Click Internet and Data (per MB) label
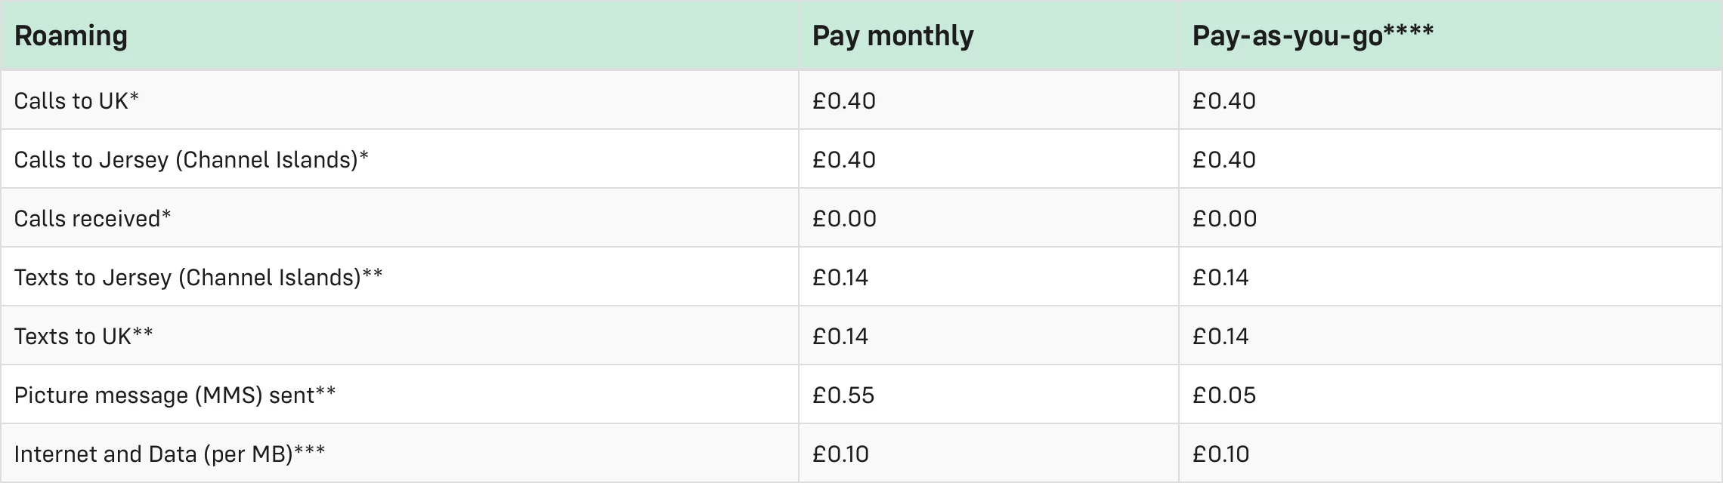The height and width of the screenshot is (483, 1723). click(x=169, y=454)
